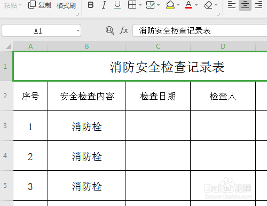Click 消防栓 cell in row 5
The height and width of the screenshot is (206, 267).
click(x=87, y=186)
